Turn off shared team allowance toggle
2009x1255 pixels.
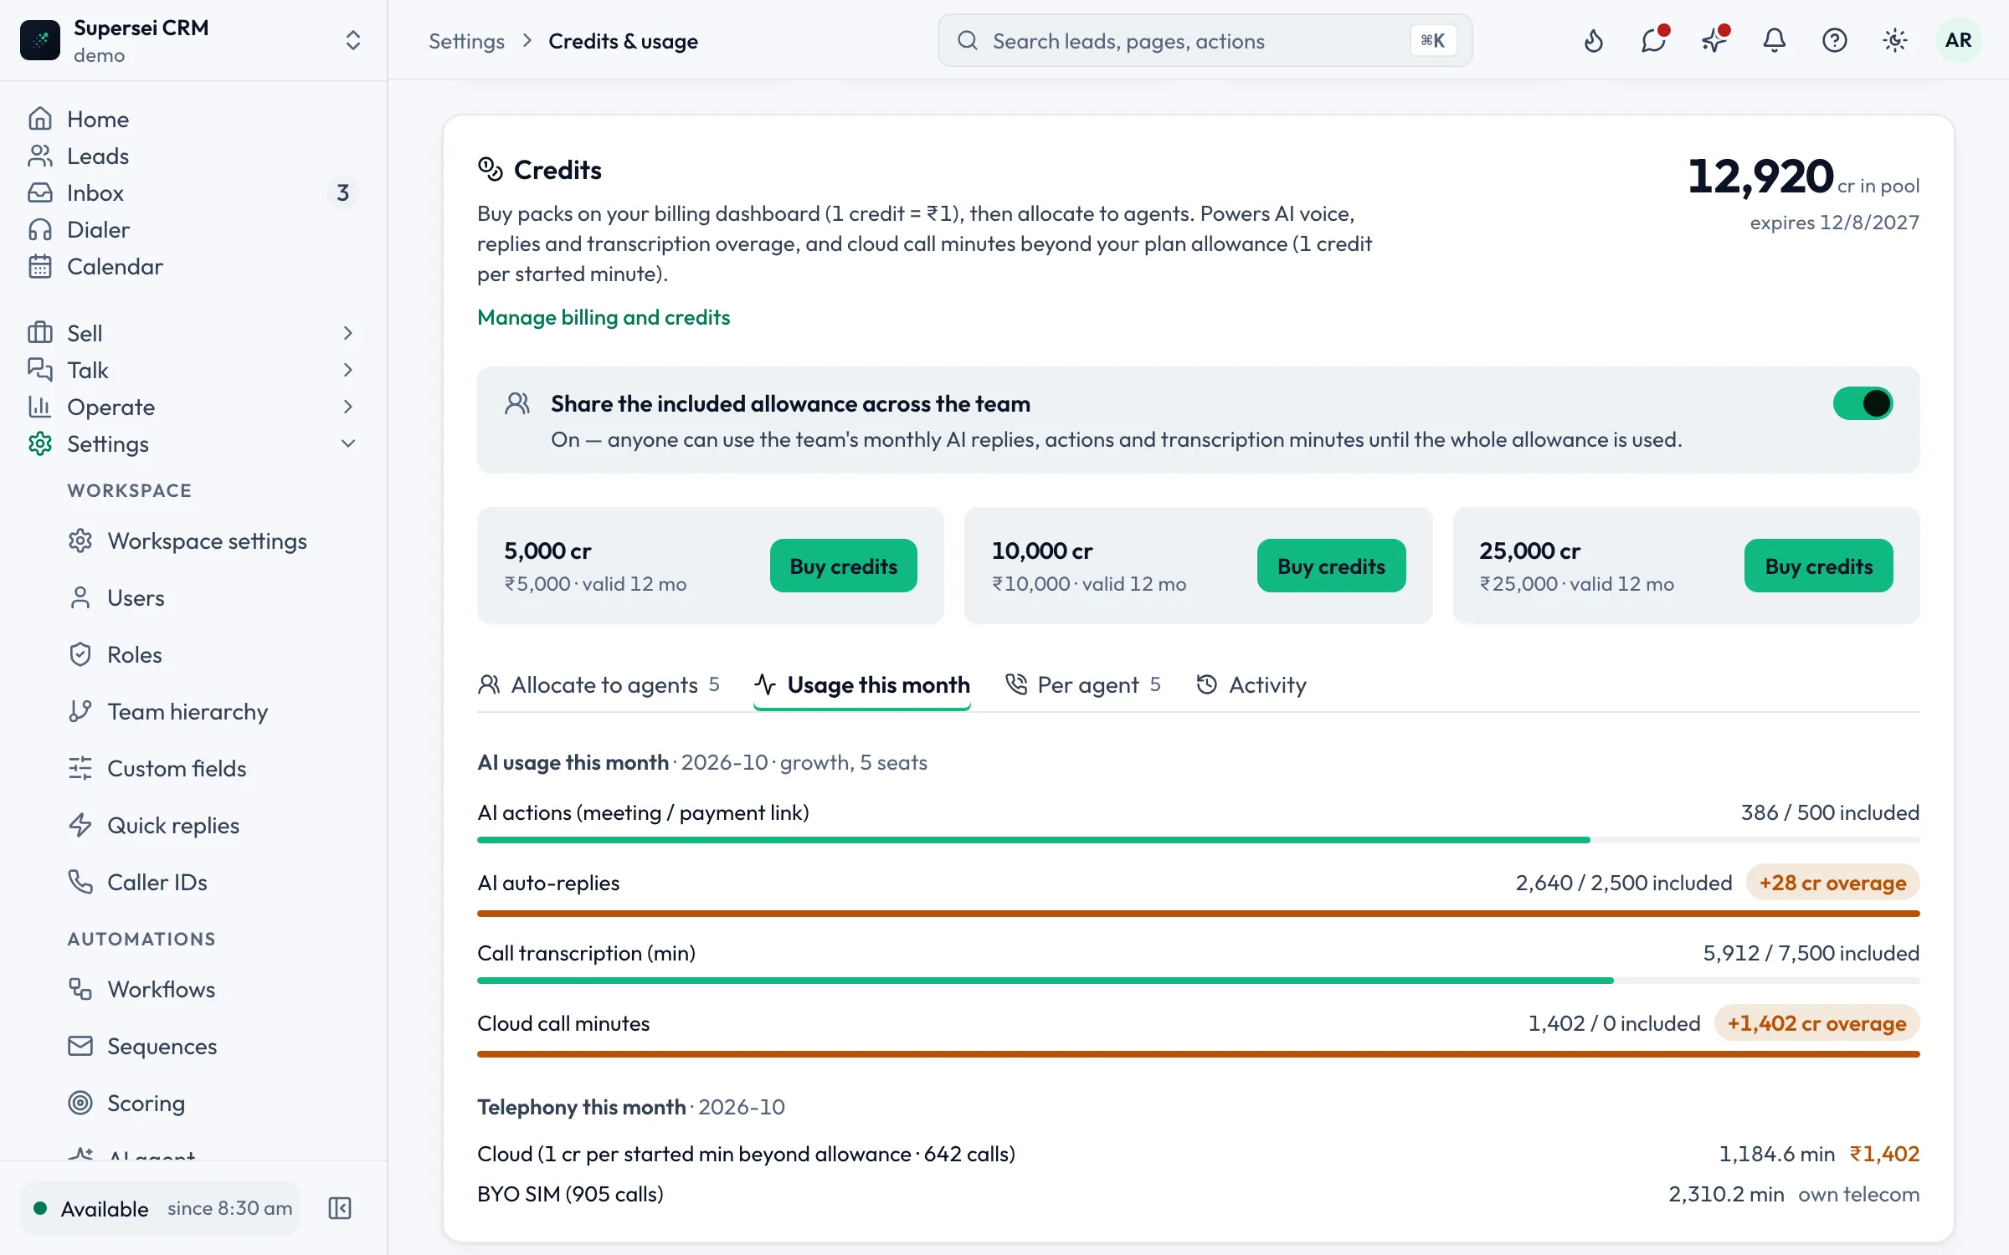pos(1863,403)
